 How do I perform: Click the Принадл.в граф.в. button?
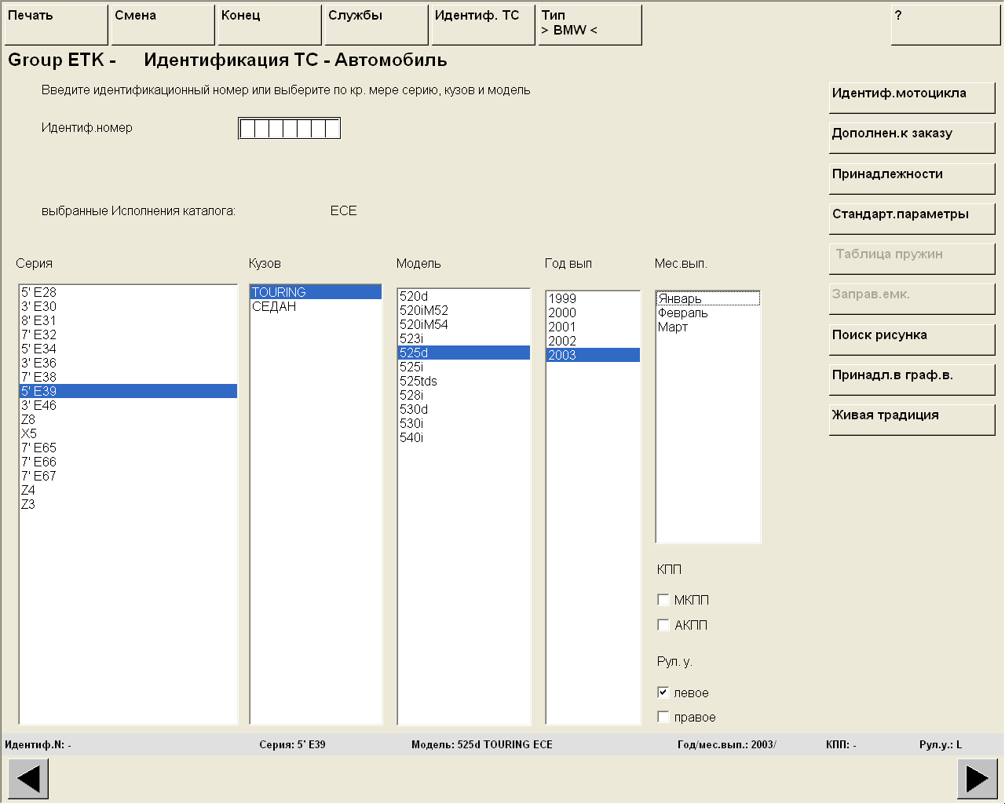coord(912,380)
